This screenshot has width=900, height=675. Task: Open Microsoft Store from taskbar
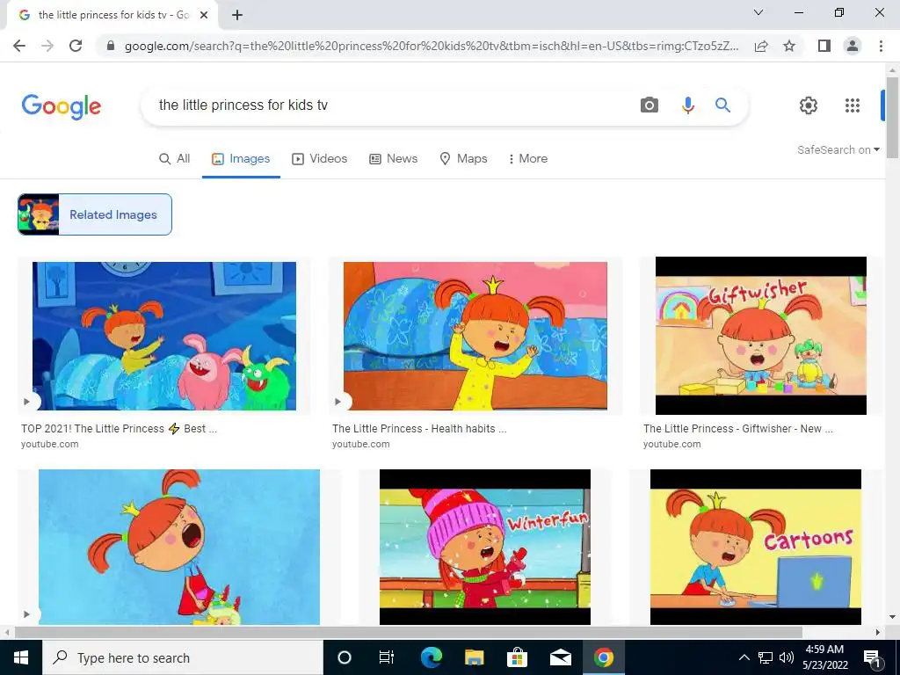pyautogui.click(x=517, y=657)
